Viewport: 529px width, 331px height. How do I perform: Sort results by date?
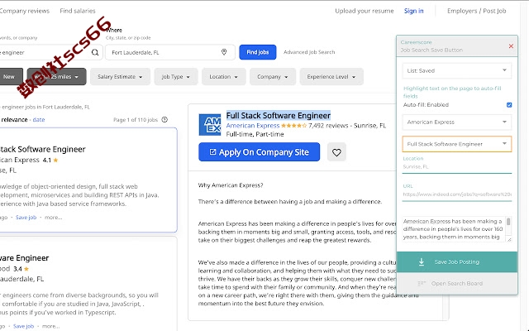coord(39,119)
